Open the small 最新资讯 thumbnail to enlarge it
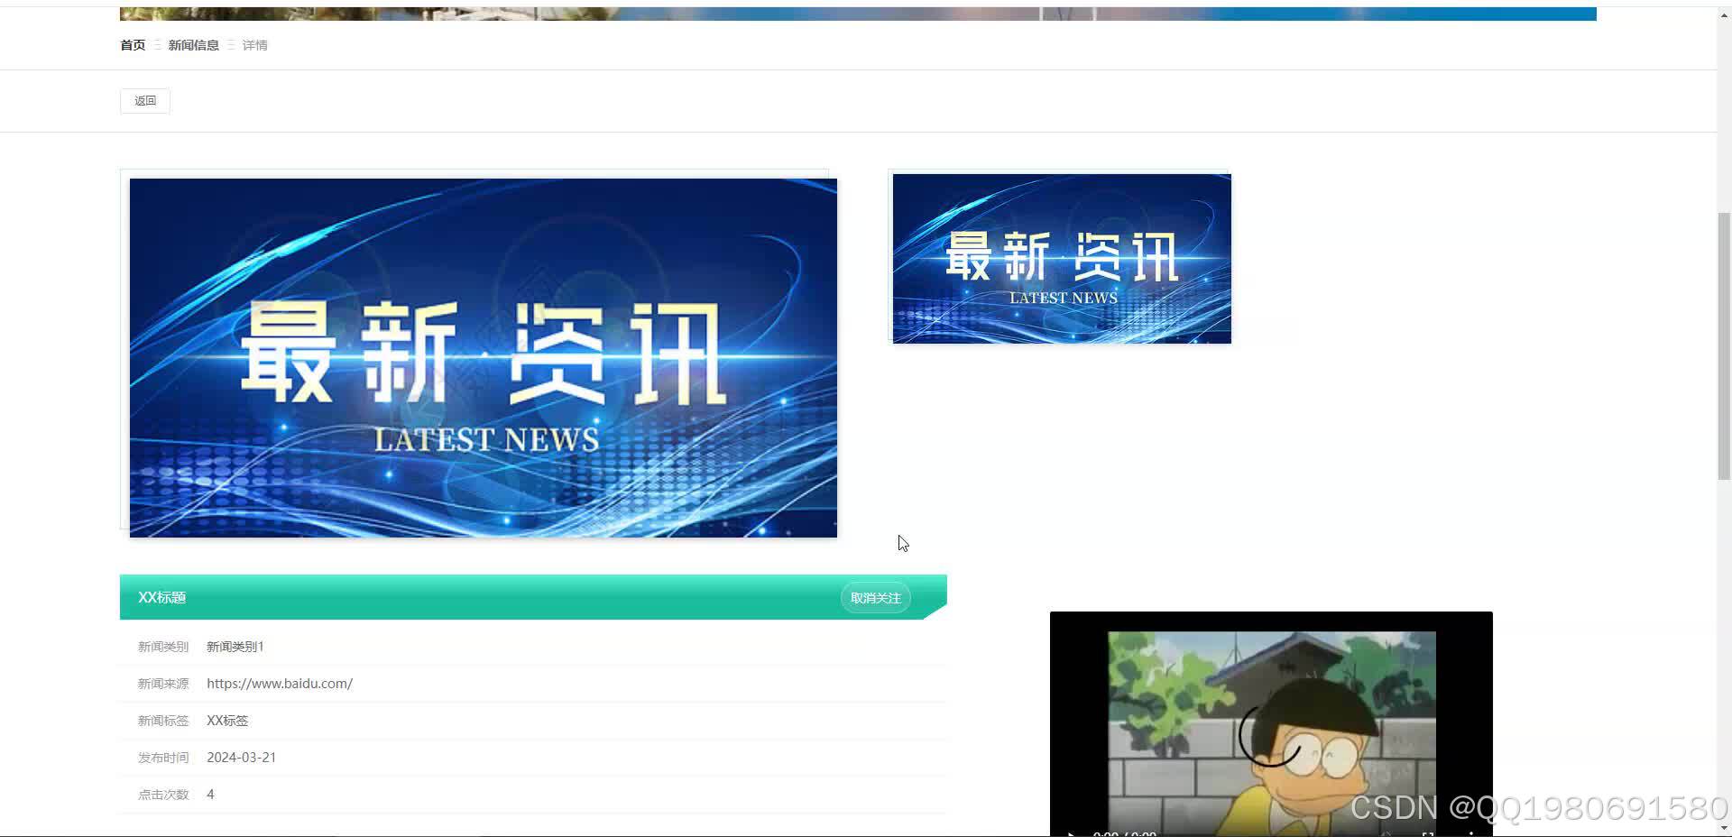 pos(1060,259)
